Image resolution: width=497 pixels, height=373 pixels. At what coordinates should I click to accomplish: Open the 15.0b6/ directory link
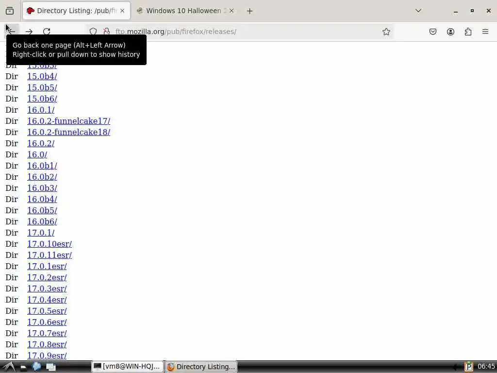pyautogui.click(x=42, y=99)
